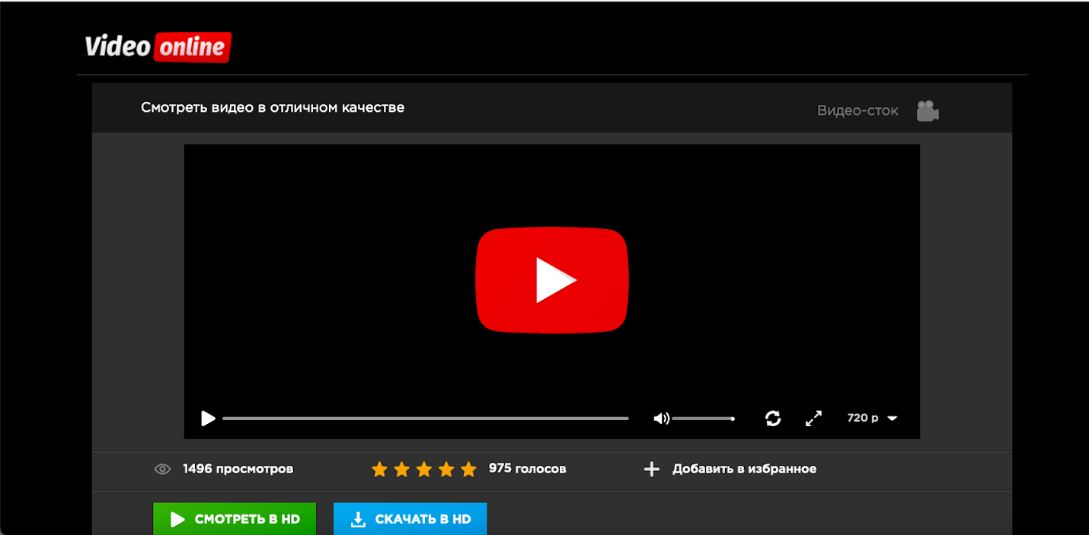Enter fullscreen mode via the expand icon
The width and height of the screenshot is (1089, 535).
click(x=813, y=419)
